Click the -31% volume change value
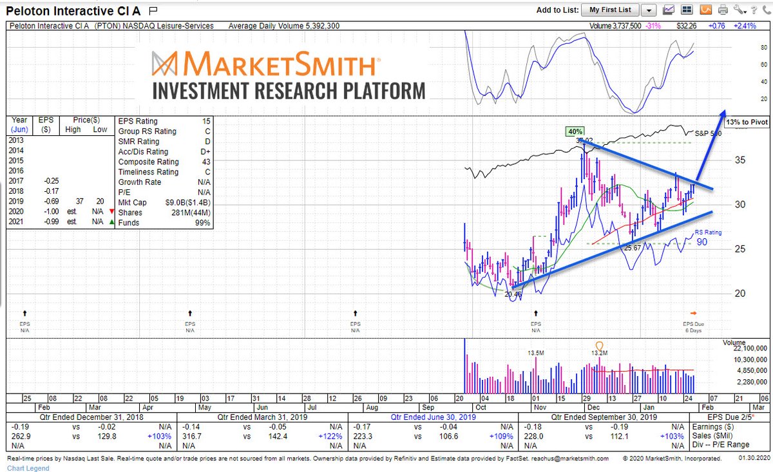Screen dimensions: 773x472 point(653,26)
